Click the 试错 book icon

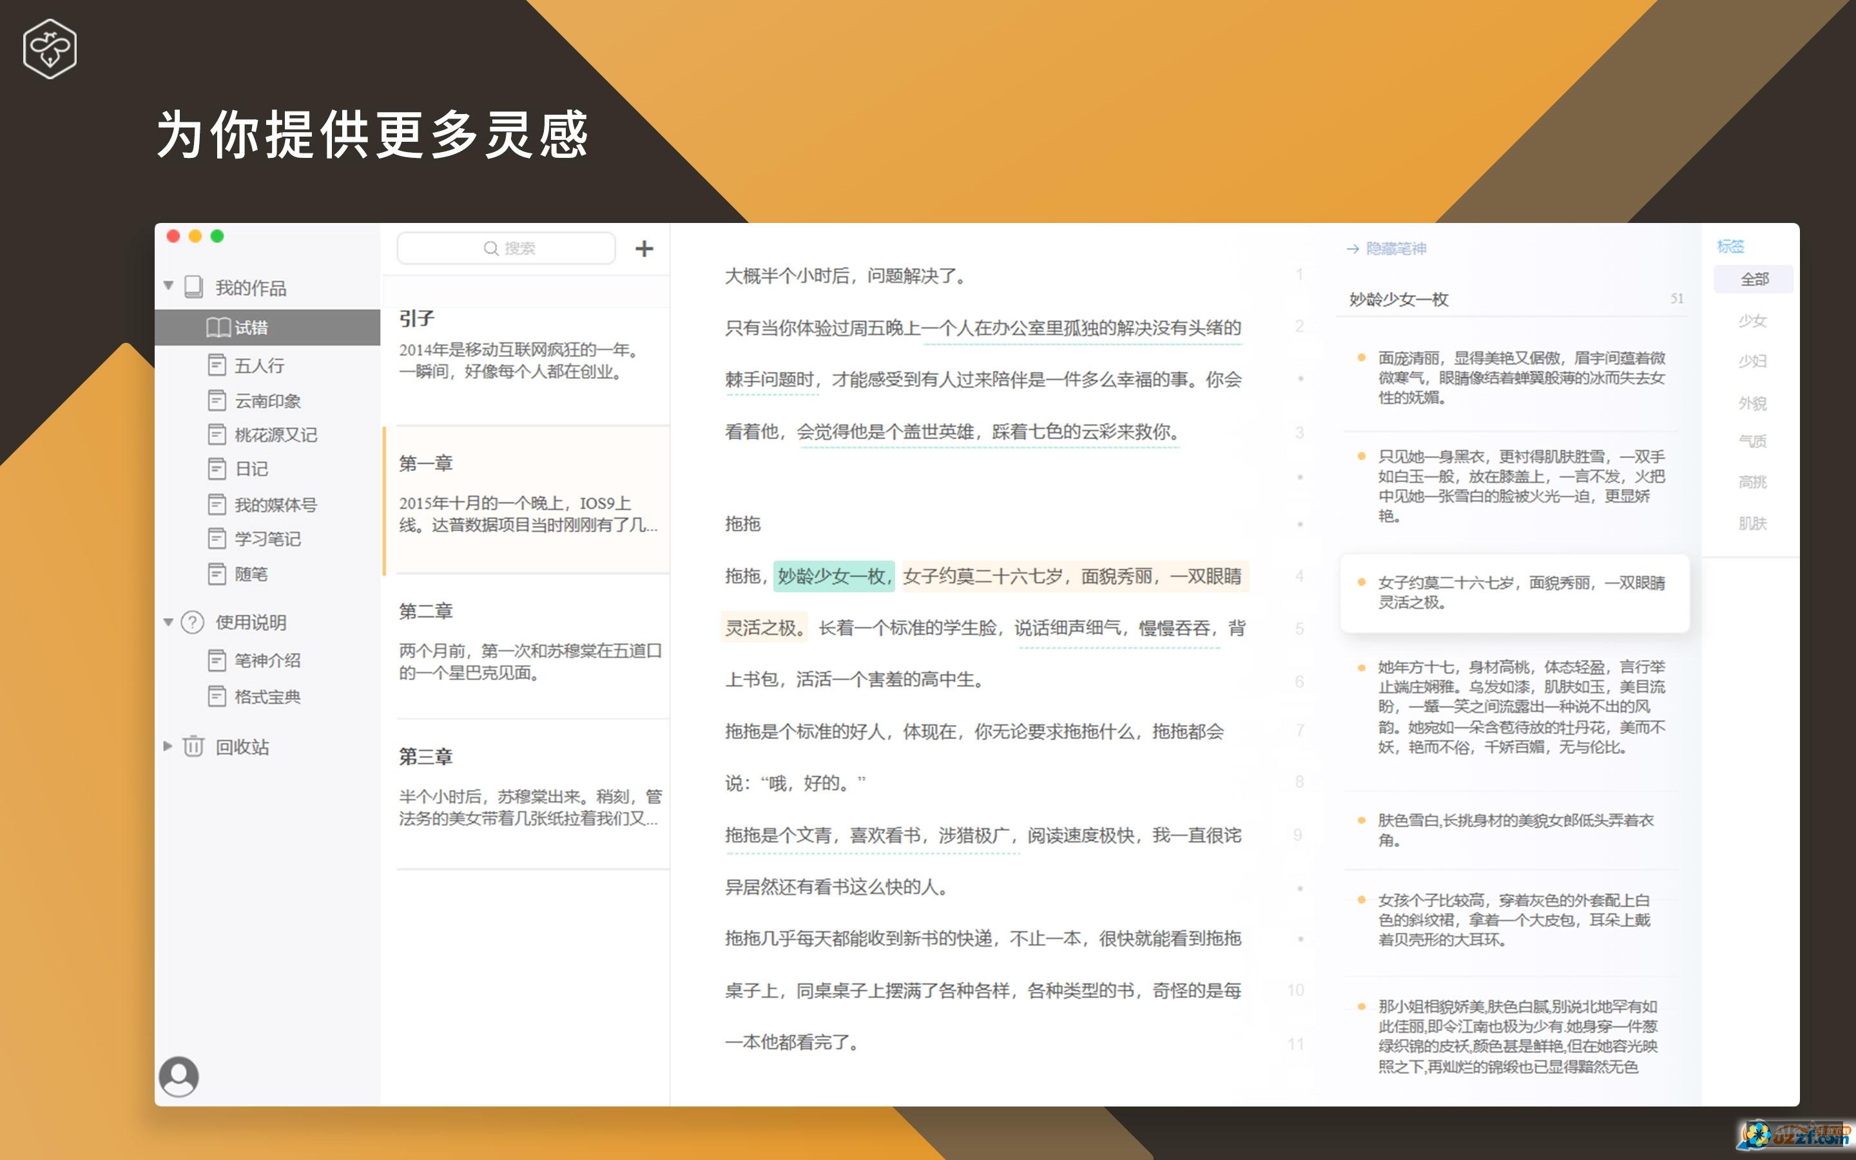(x=218, y=327)
